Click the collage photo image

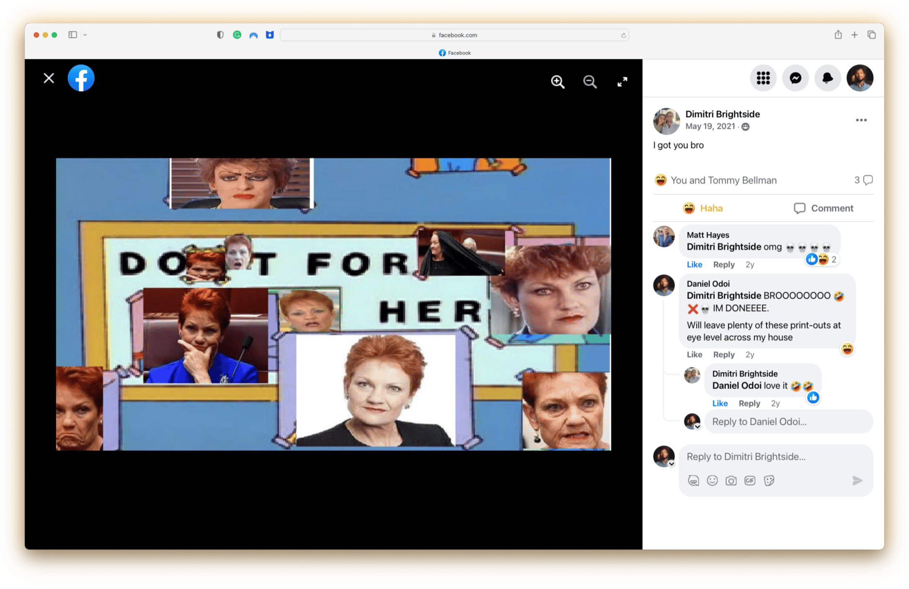pyautogui.click(x=333, y=304)
